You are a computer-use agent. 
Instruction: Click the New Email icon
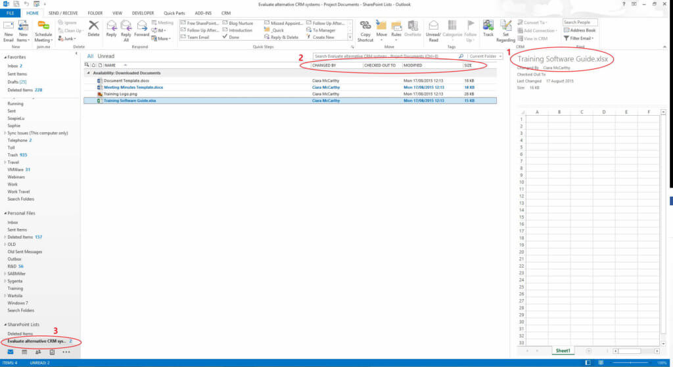click(9, 28)
